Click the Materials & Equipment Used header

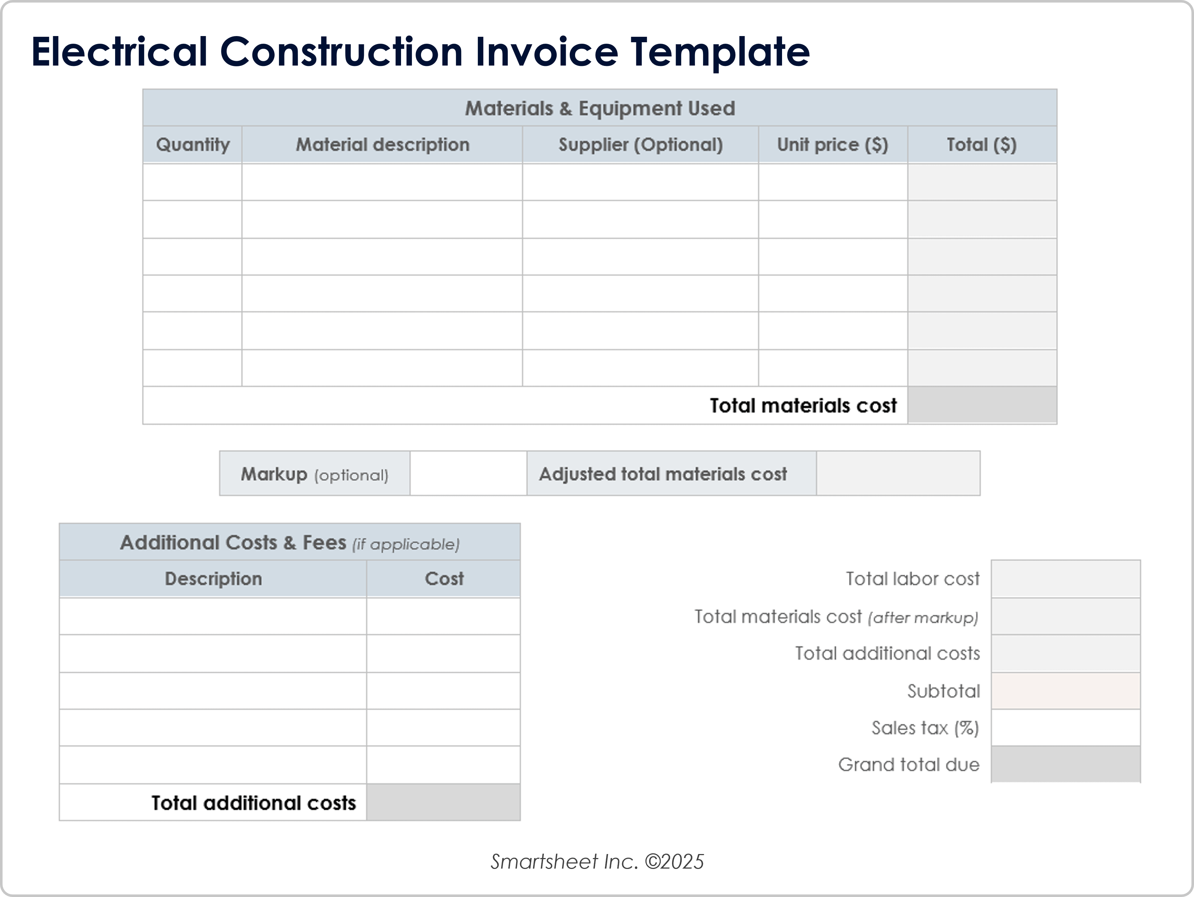(600, 108)
